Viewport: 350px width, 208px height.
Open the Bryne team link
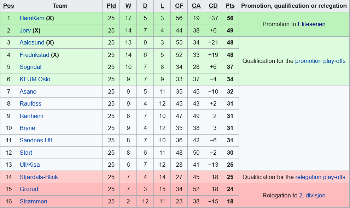pyautogui.click(x=27, y=128)
